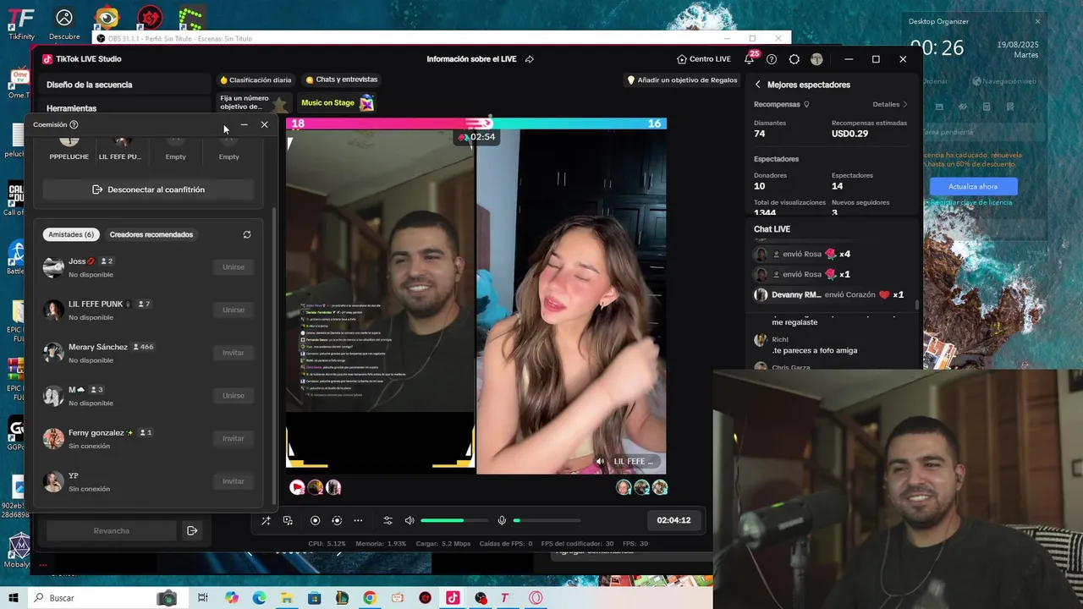1083x609 pixels.
Task: Open the help question mark icon
Action: [772, 59]
